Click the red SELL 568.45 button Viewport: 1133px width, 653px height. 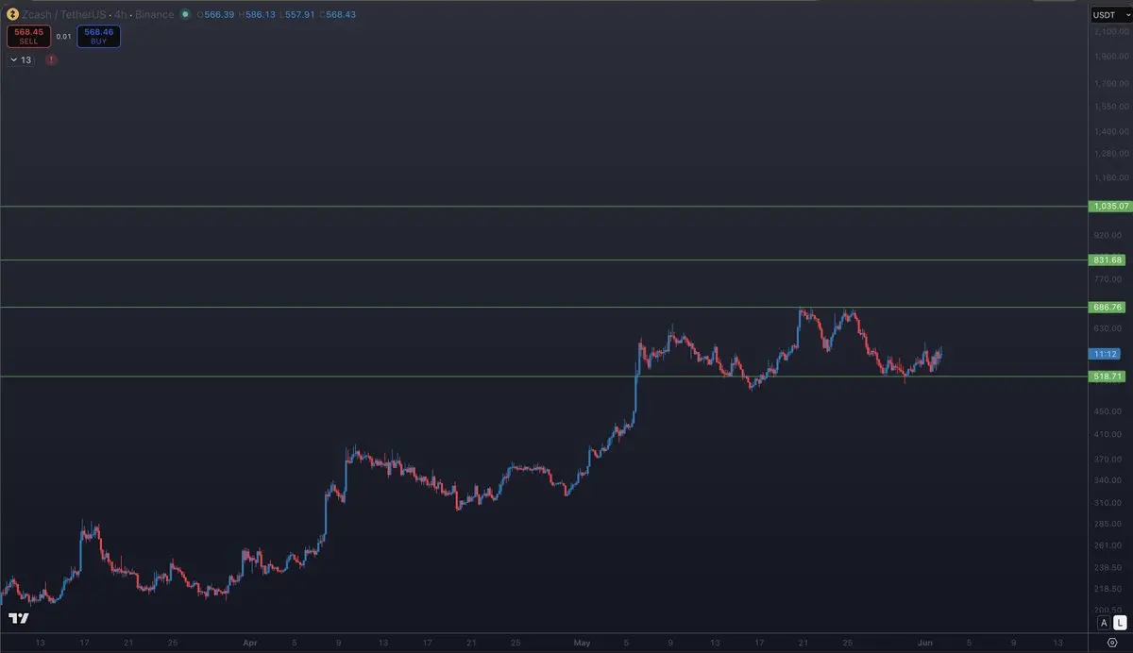click(28, 36)
